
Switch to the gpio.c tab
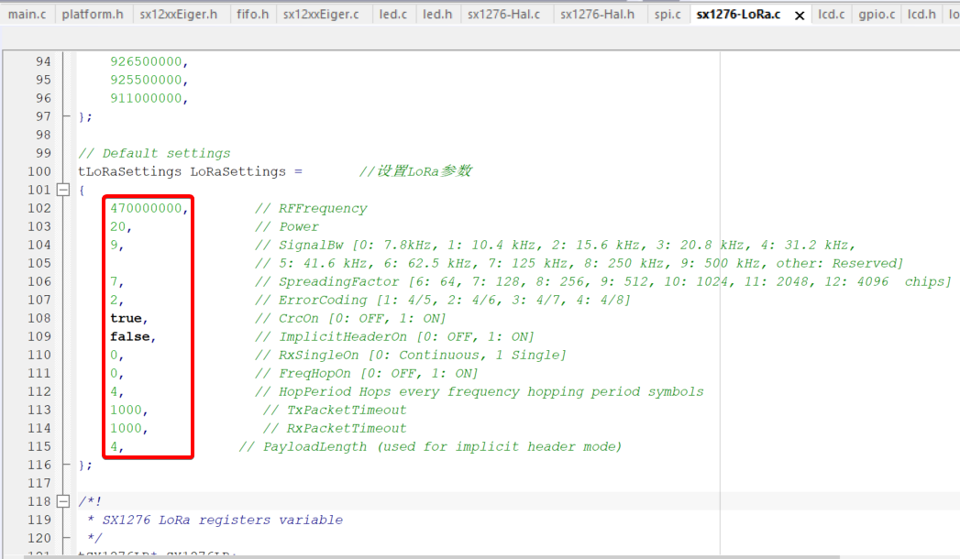[877, 15]
